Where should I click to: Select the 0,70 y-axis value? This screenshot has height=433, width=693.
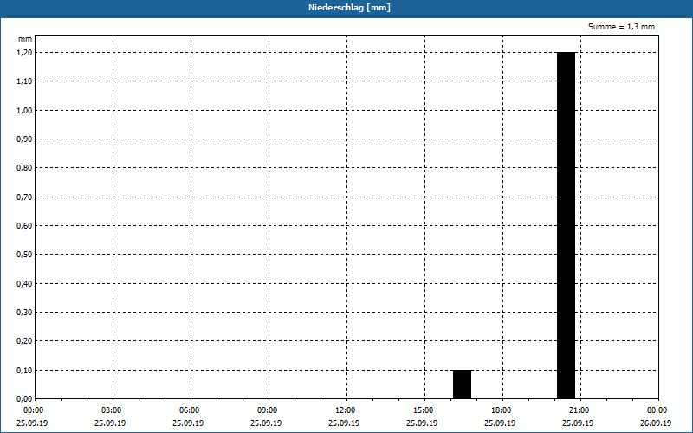[x=24, y=197]
